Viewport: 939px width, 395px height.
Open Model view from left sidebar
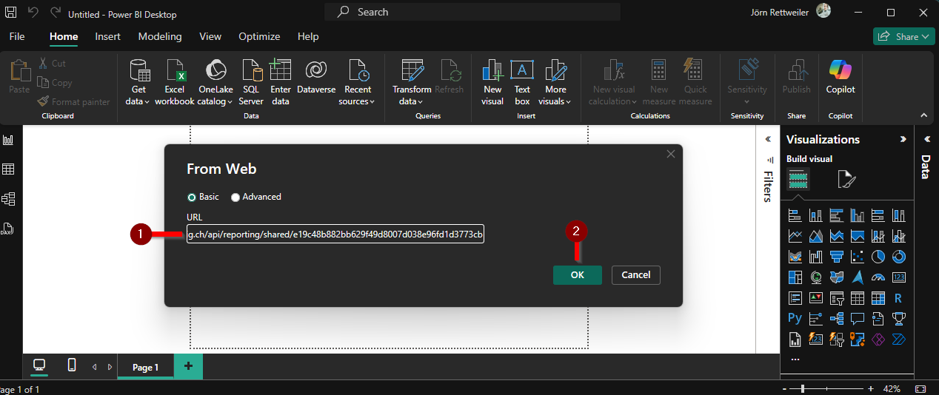click(x=9, y=199)
